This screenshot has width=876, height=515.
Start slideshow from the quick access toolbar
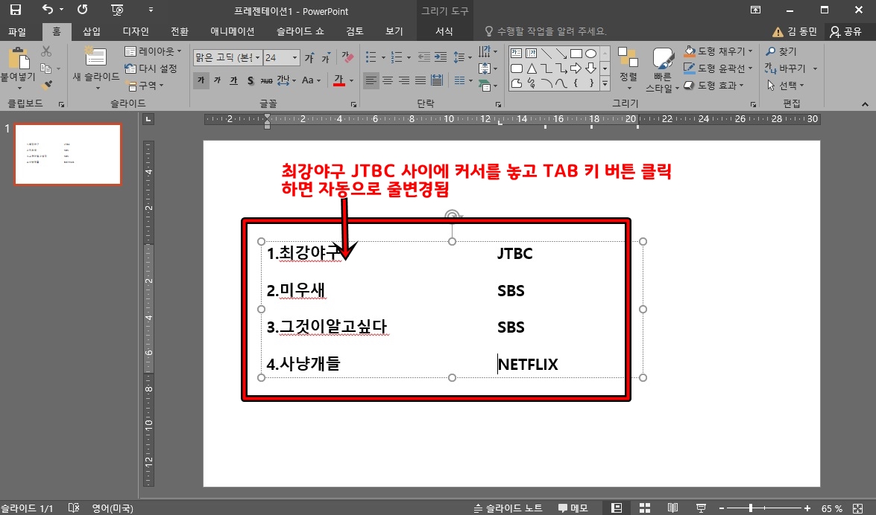[117, 10]
